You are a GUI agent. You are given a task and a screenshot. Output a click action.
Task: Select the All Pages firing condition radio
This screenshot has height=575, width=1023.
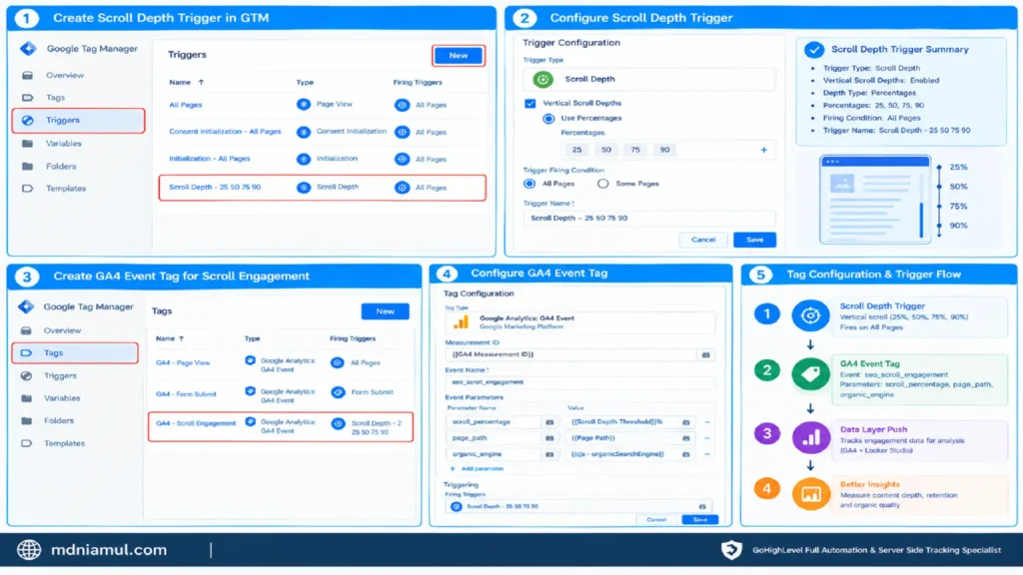tap(529, 184)
